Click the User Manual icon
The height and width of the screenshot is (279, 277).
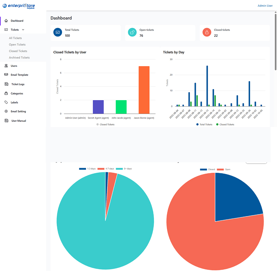[6, 121]
